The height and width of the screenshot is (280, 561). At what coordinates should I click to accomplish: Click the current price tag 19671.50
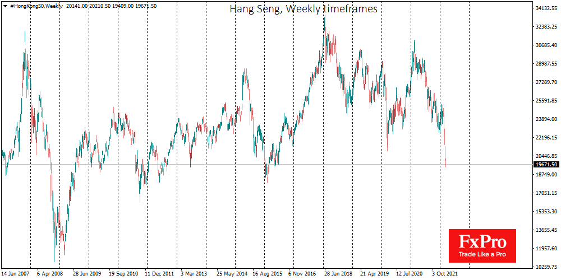click(546, 165)
